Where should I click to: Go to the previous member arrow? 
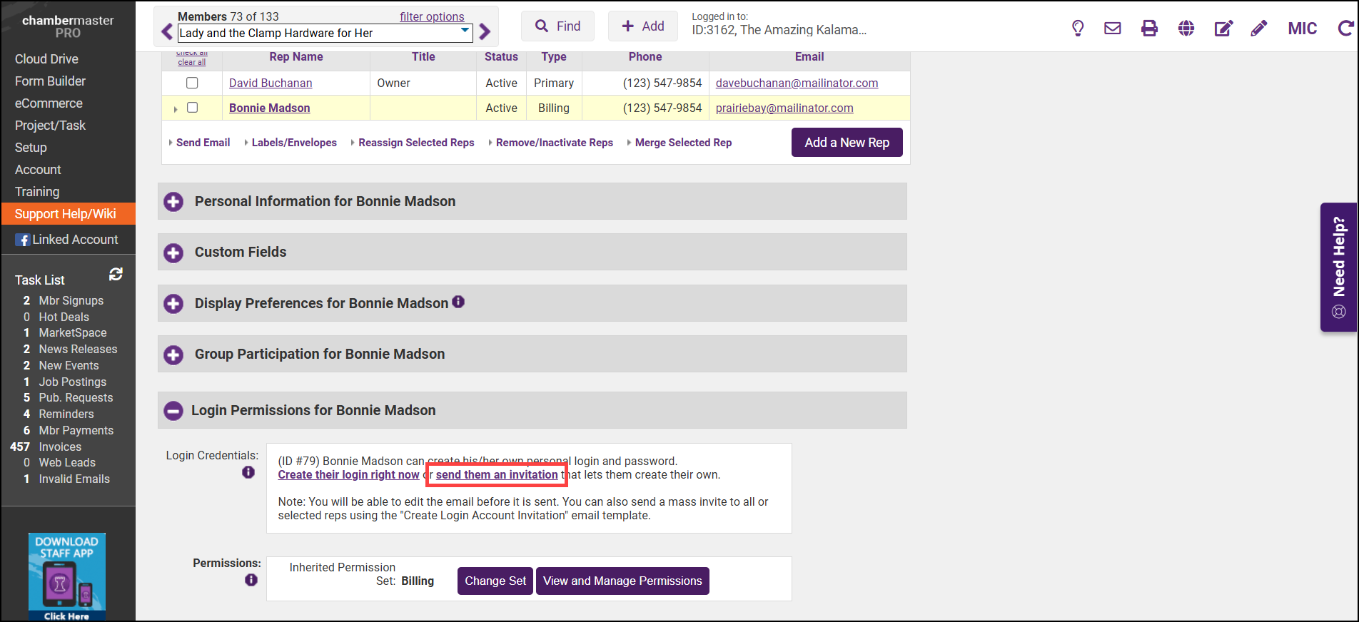[167, 32]
